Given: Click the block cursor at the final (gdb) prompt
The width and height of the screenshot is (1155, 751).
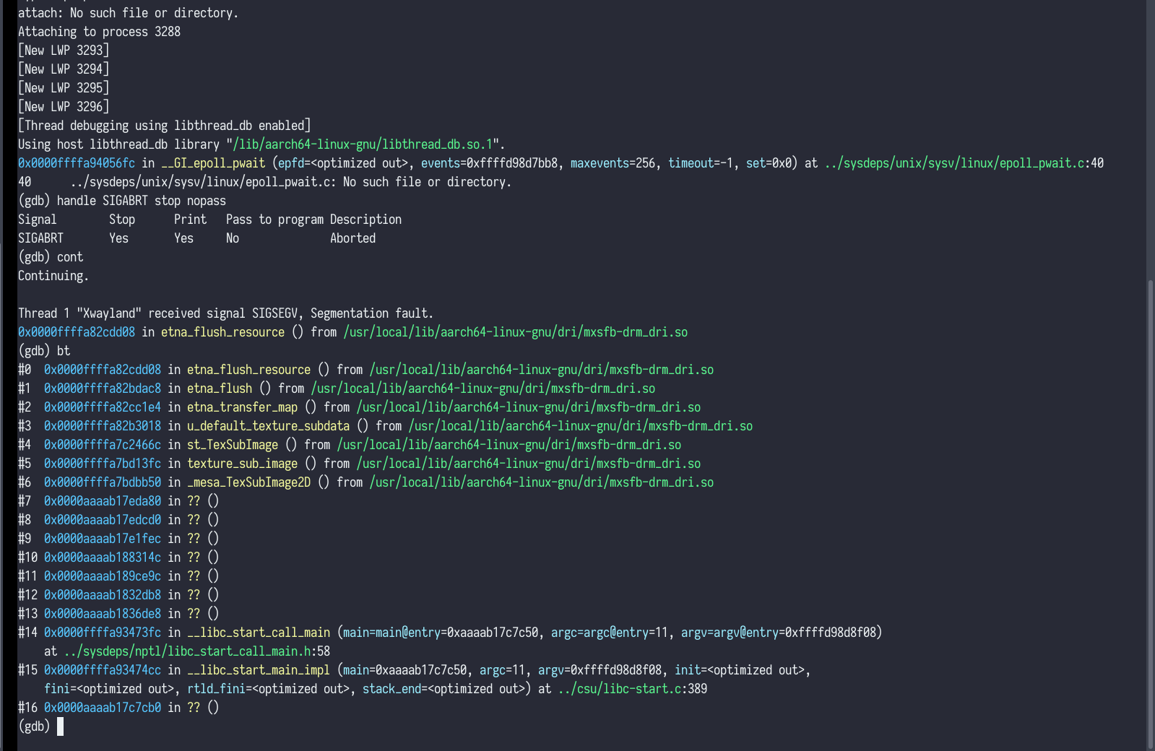Looking at the screenshot, I should pos(61,726).
